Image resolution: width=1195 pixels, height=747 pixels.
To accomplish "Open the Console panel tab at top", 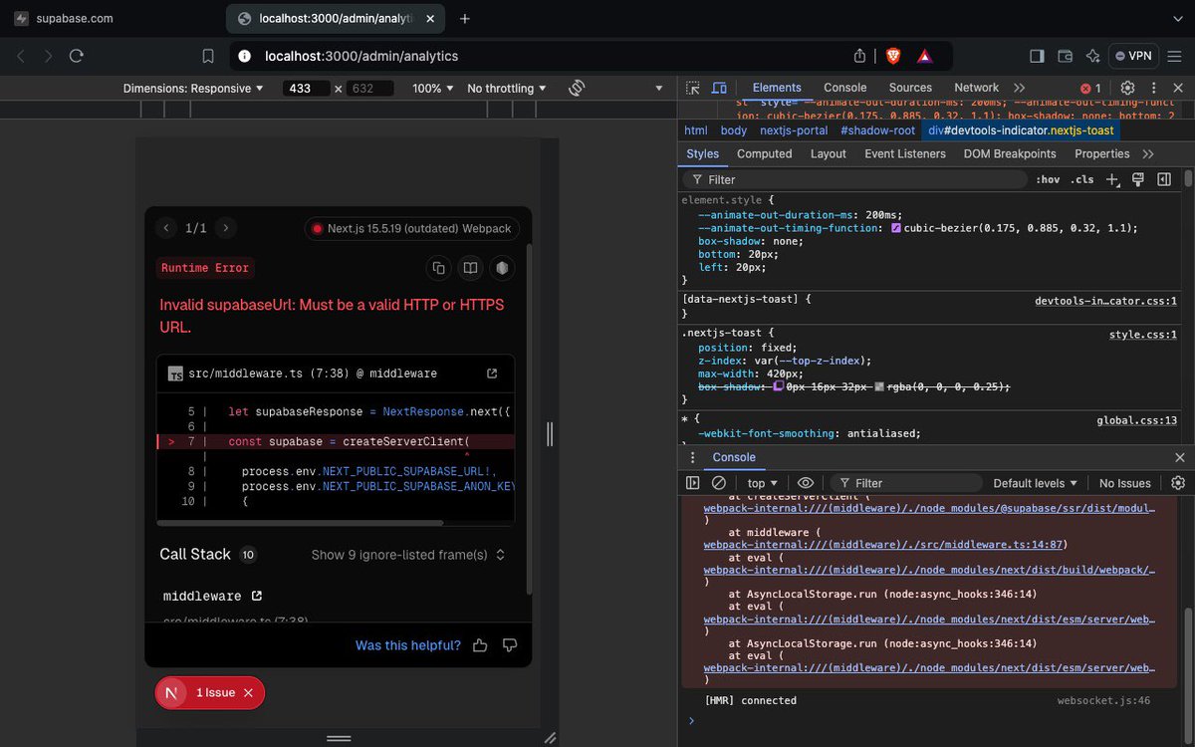I will [845, 88].
